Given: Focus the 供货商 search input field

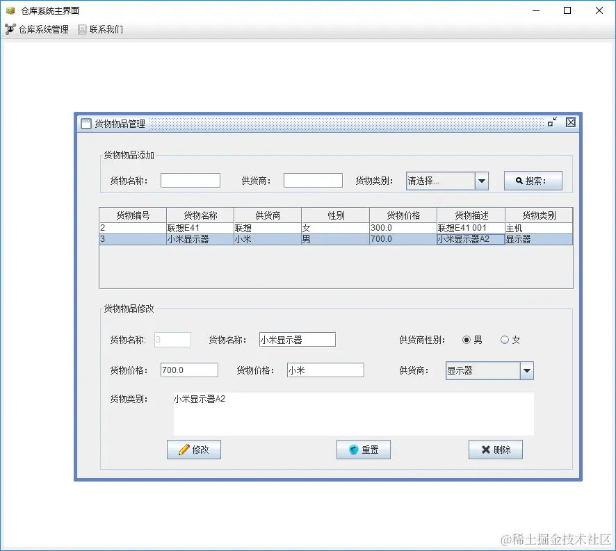Looking at the screenshot, I should pos(313,181).
